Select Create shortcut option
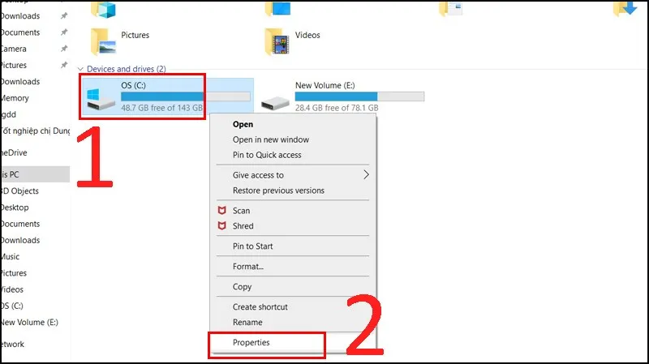 [x=260, y=307]
